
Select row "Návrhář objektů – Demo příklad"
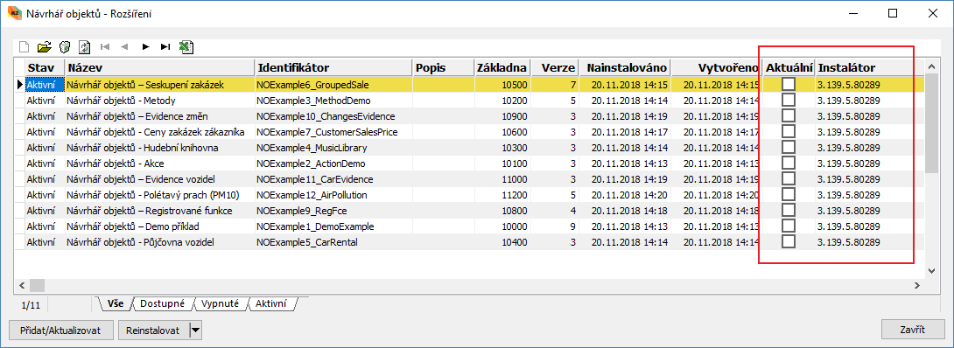[x=469, y=226]
